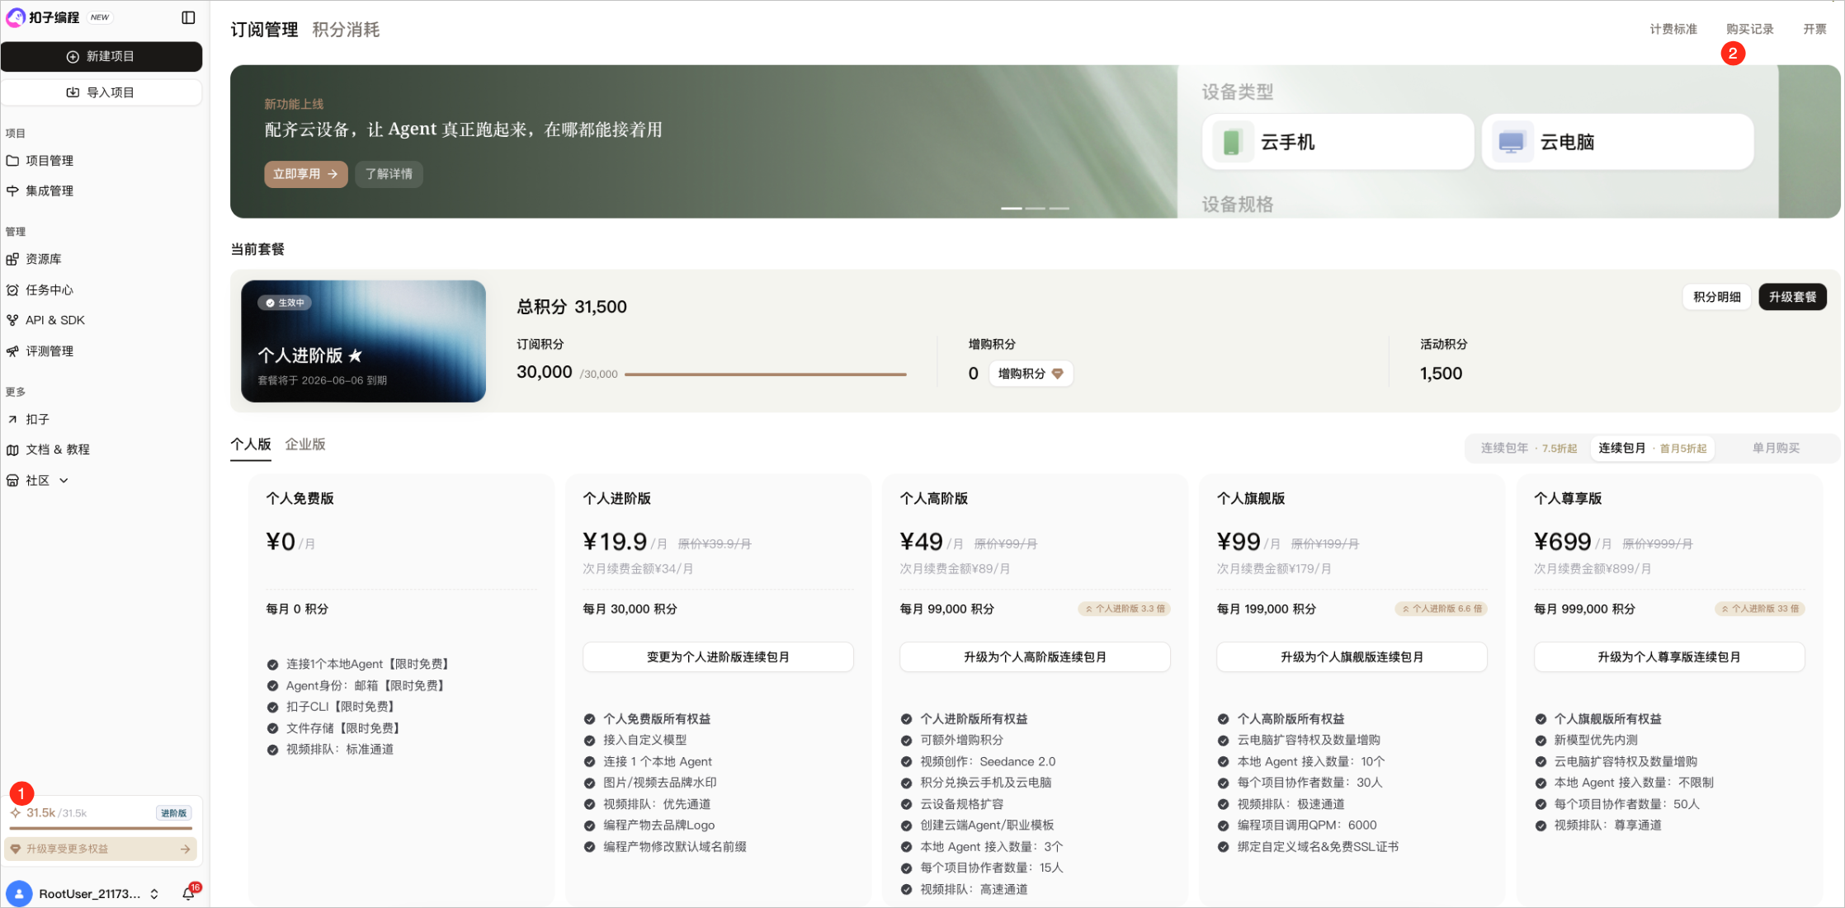
Task: Click the 生效中 status badge
Action: point(285,303)
